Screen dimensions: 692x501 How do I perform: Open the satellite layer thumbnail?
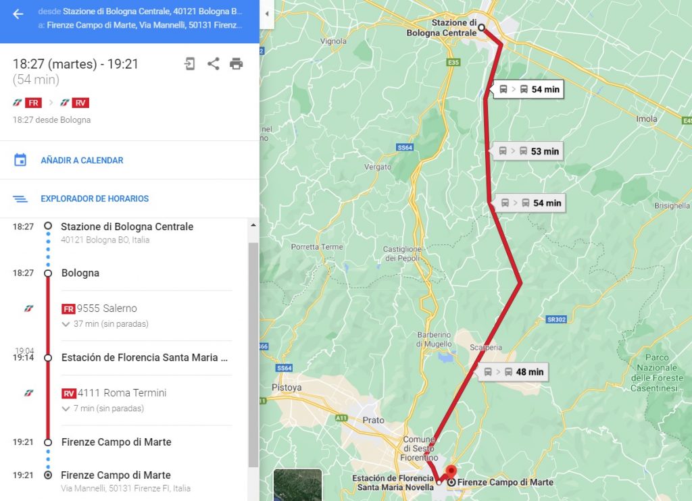point(297,485)
